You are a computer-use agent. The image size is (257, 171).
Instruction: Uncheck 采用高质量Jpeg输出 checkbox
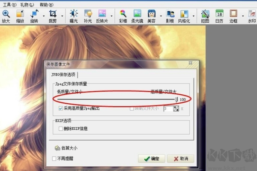[x=60, y=108]
